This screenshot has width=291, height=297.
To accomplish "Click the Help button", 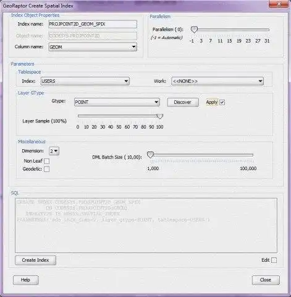I will click(x=26, y=280).
